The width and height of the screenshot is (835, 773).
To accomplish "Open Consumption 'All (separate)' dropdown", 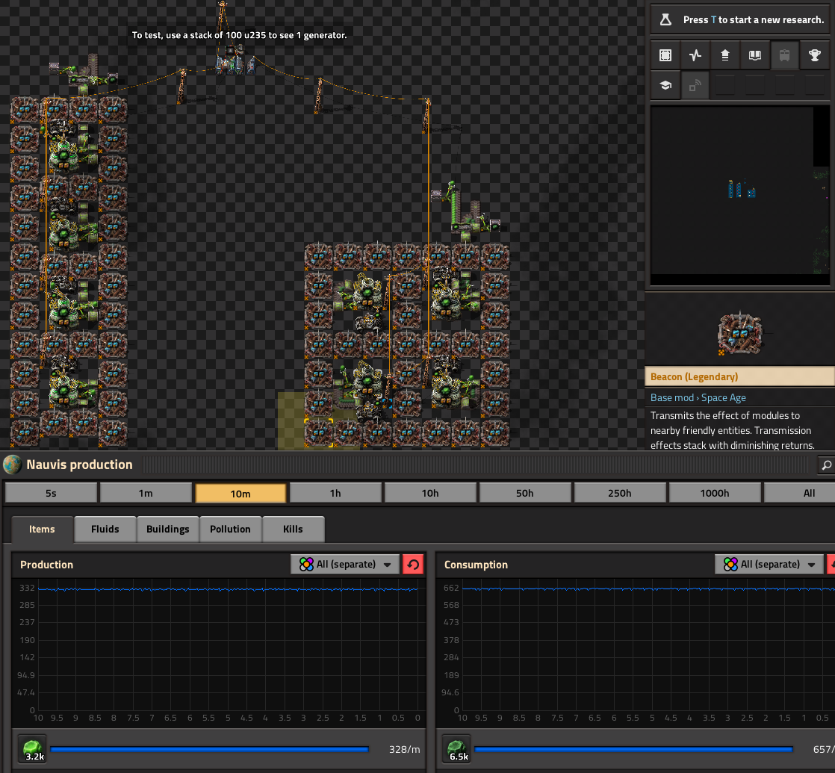I will coord(769,565).
